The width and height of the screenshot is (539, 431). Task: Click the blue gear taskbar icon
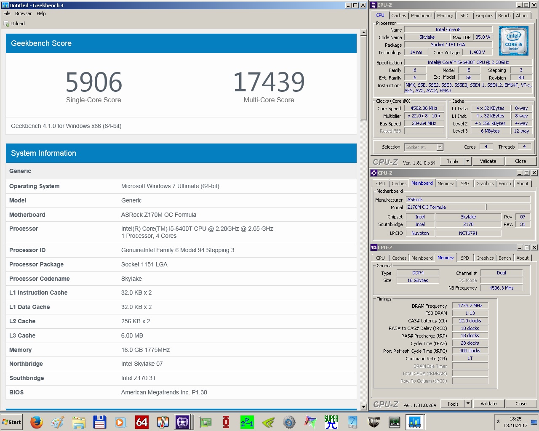click(289, 422)
